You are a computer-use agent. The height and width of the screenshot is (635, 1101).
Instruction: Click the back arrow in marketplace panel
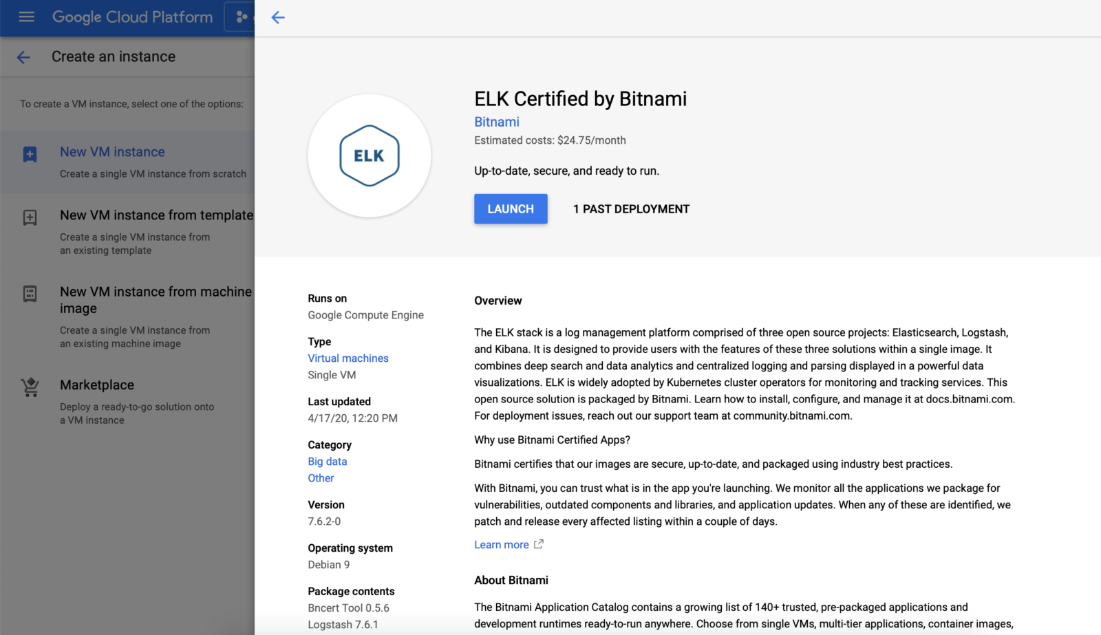pos(278,18)
